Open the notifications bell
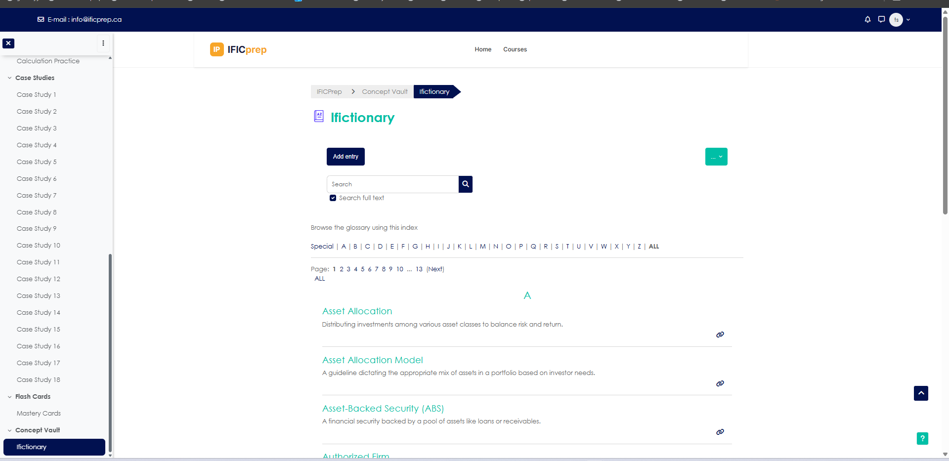The height and width of the screenshot is (461, 949). click(867, 19)
